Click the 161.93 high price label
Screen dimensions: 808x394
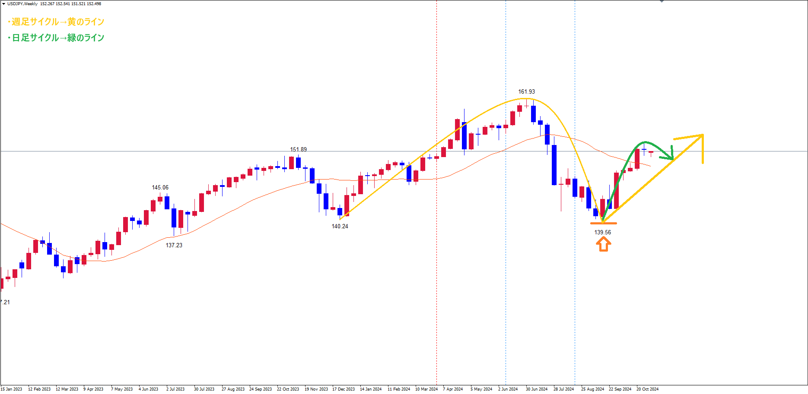[526, 91]
